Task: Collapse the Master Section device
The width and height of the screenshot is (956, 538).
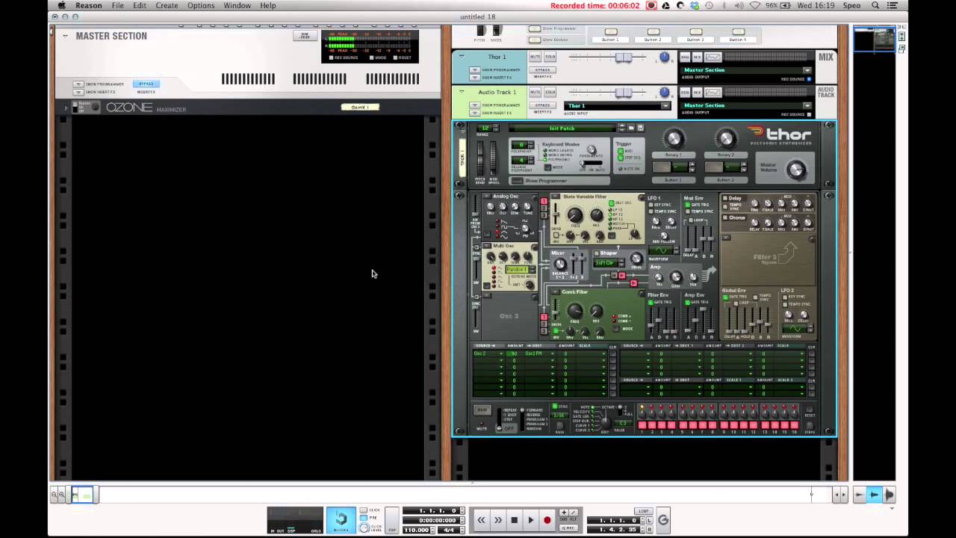Action: point(66,36)
